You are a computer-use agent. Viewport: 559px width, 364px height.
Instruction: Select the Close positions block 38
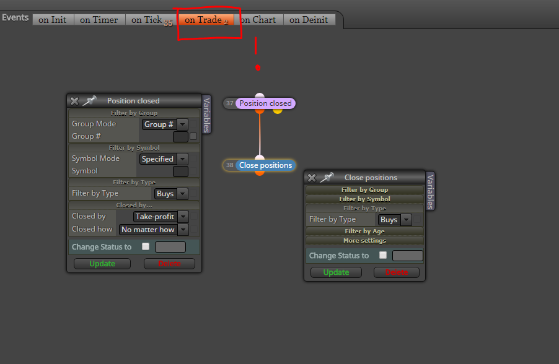coord(265,165)
